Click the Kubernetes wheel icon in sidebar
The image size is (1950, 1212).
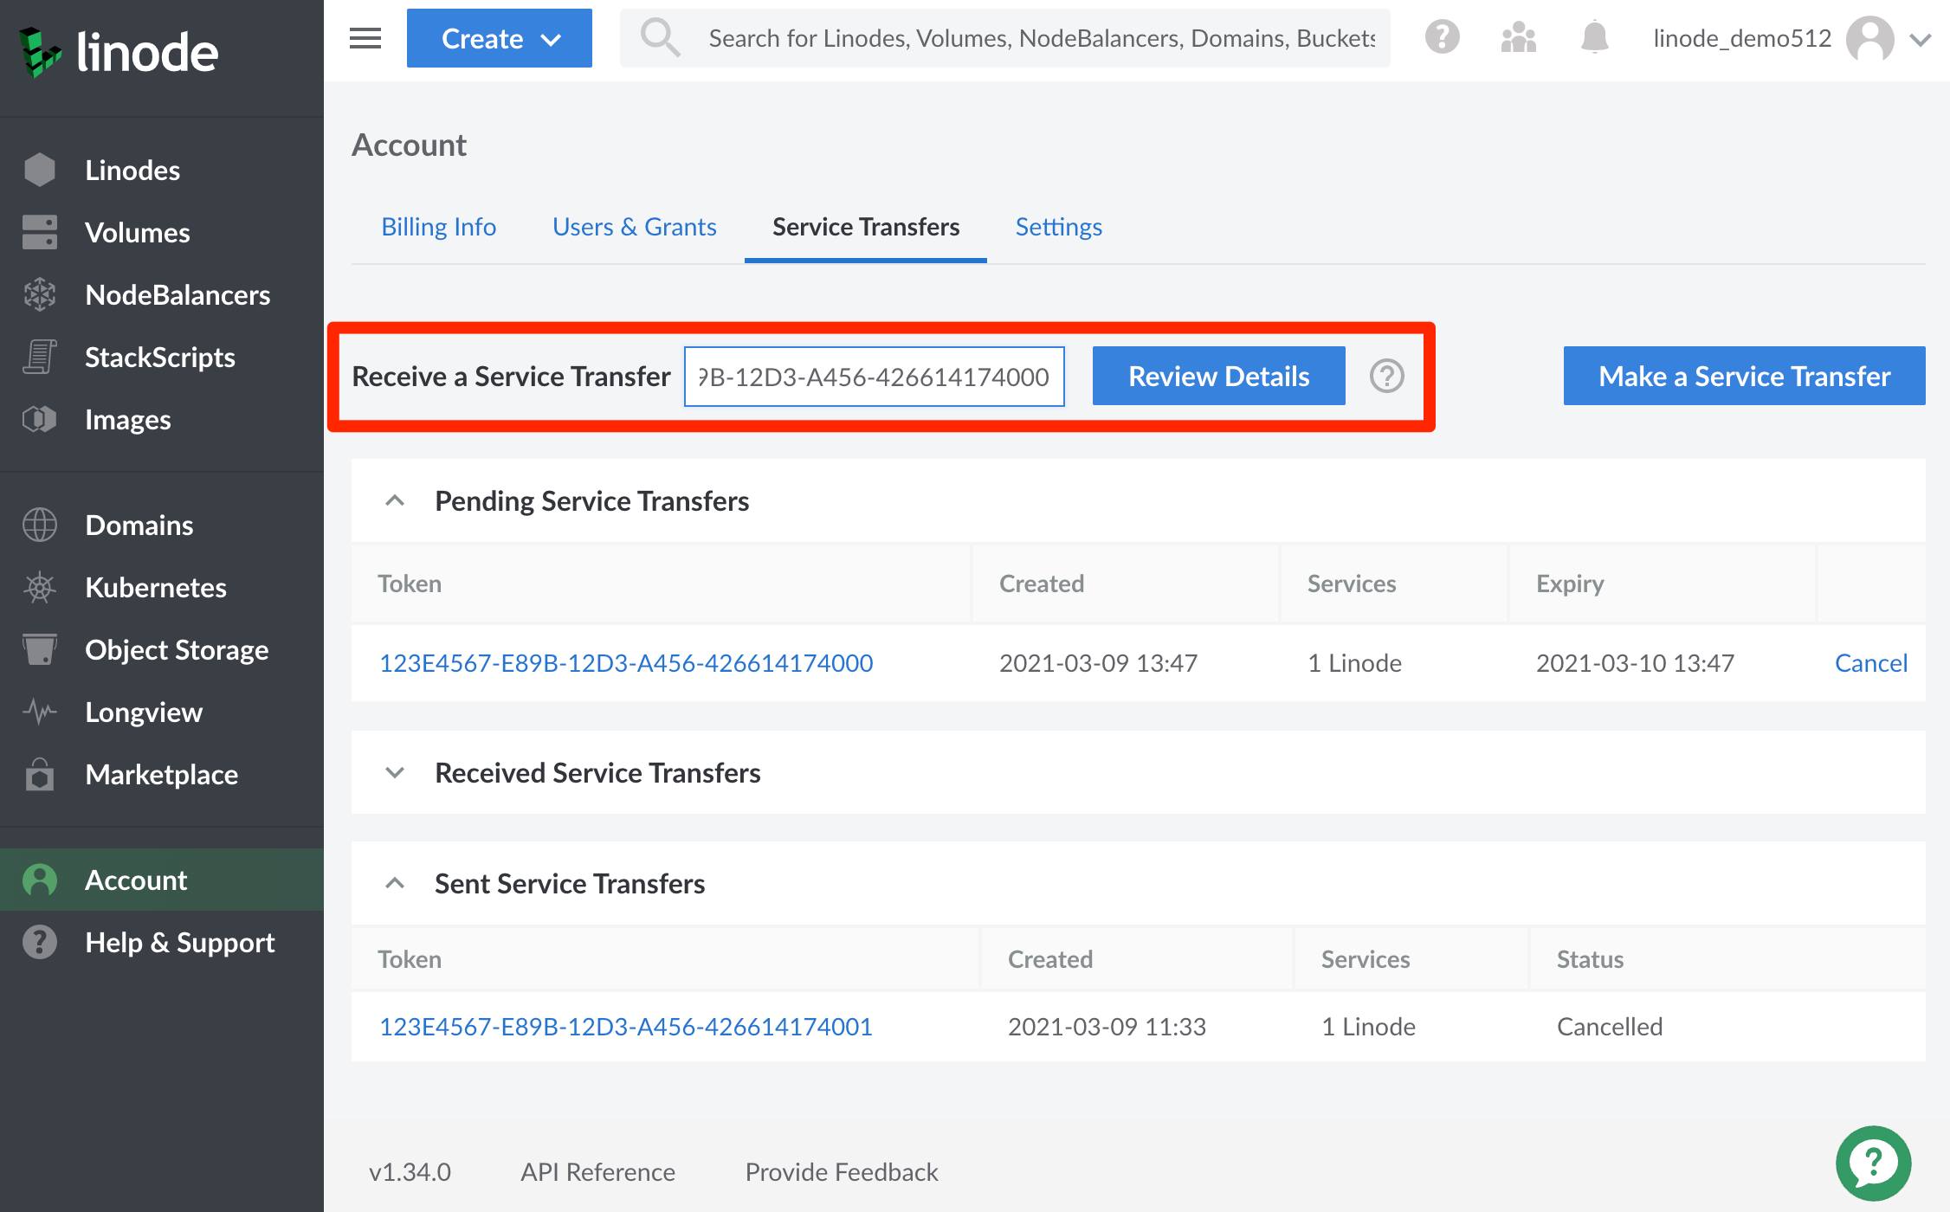tap(40, 588)
